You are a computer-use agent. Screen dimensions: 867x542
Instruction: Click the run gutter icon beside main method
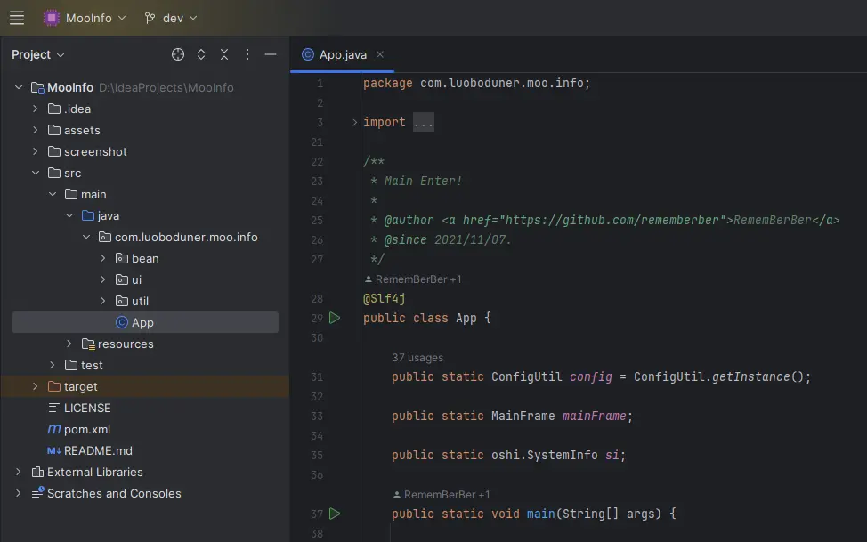335,514
